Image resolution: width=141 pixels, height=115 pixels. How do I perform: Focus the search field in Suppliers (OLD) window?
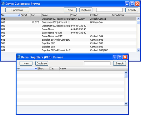(97, 63)
